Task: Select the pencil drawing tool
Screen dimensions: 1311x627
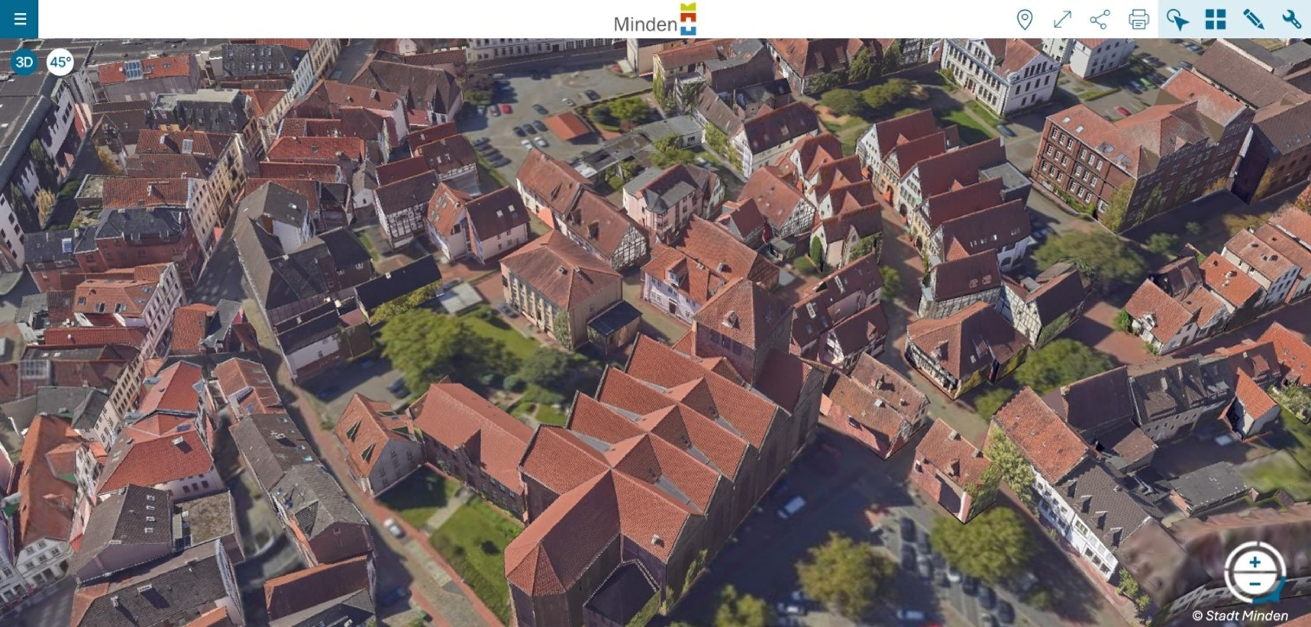Action: [x=1253, y=20]
